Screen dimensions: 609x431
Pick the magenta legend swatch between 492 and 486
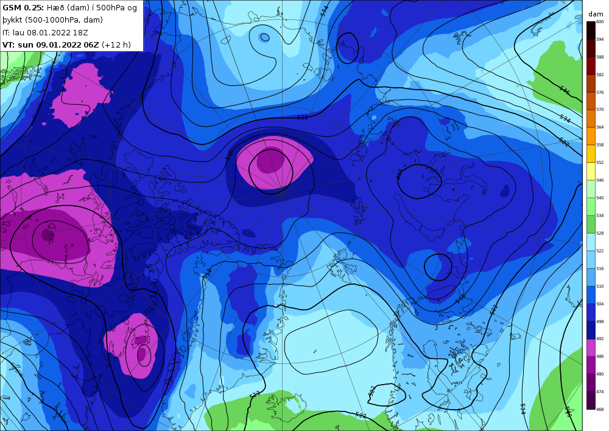[x=591, y=348]
